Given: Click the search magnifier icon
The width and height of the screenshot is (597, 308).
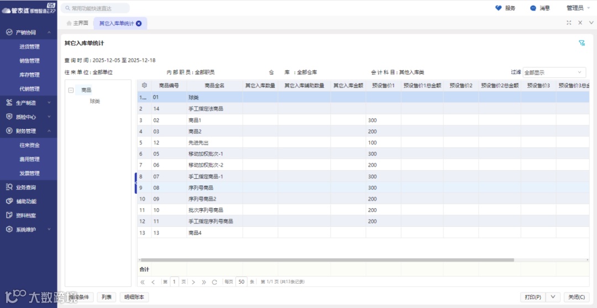Looking at the screenshot, I should point(67,8).
